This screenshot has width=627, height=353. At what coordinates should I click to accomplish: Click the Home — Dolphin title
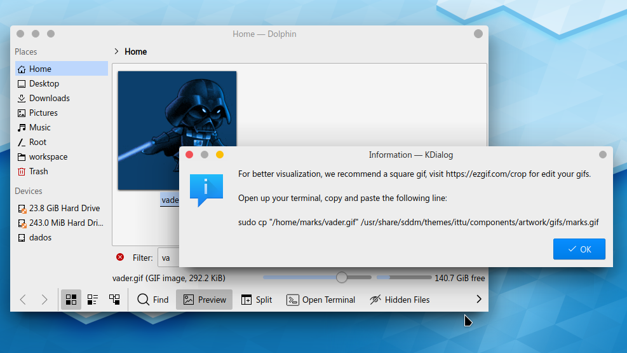pos(264,34)
